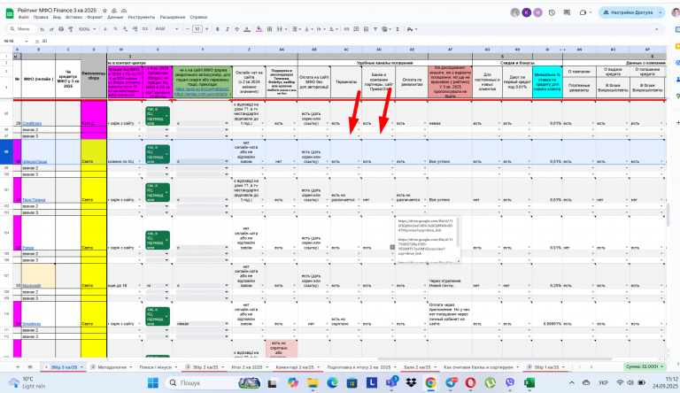Click the more number formats 123 icon

point(145,29)
